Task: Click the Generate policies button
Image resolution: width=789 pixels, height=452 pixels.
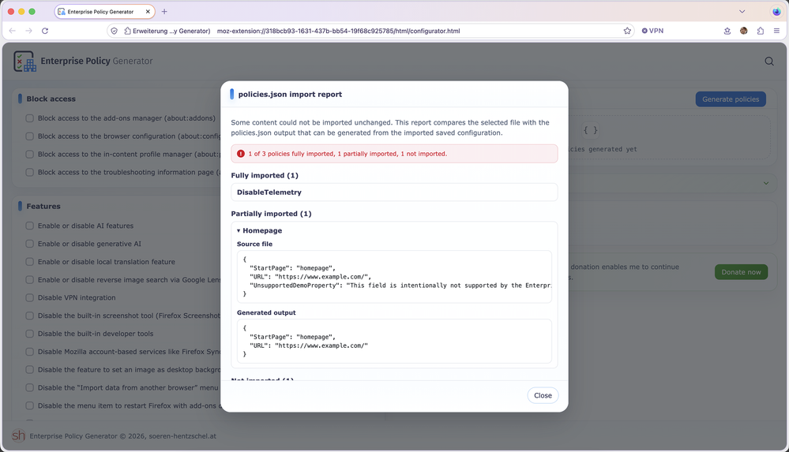Action: 731,99
